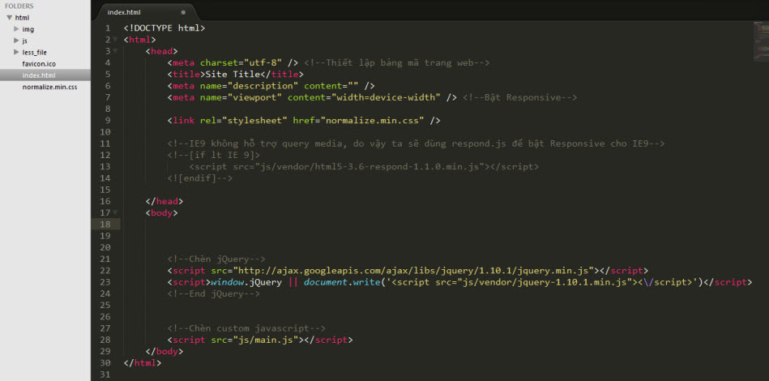Viewport: 769px width, 381px height.
Task: Click line number 1 in gutter
Action: [108, 28]
